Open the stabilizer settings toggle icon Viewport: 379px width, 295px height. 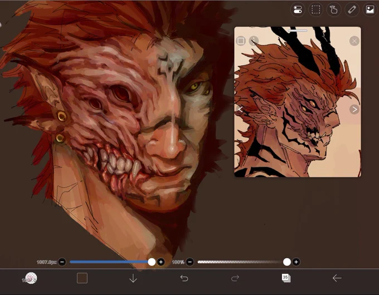[x=298, y=9]
